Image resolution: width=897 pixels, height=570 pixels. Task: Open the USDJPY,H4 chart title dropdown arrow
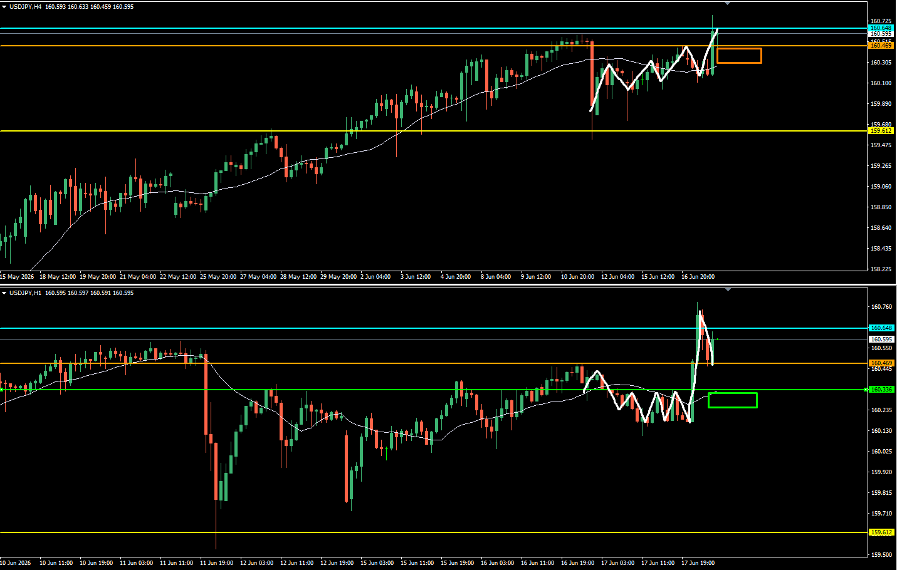4,7
